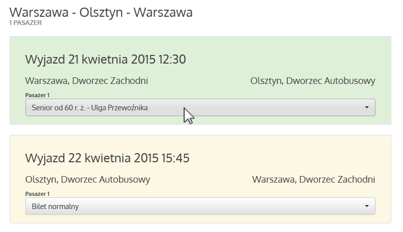Open the Bilet normalny ticket type dropdown

200,206
